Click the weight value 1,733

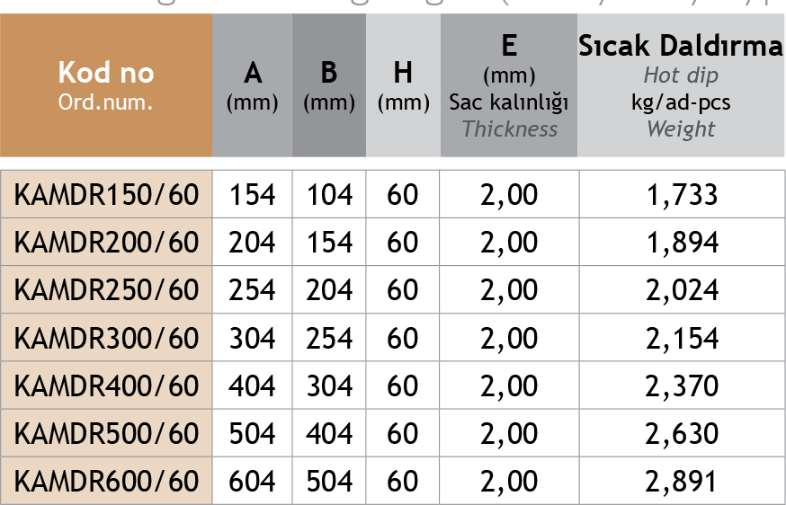tap(683, 194)
